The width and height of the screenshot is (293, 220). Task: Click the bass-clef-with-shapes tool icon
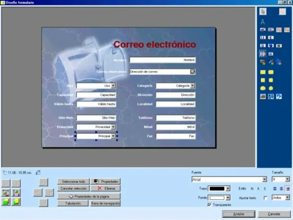pyautogui.click(x=279, y=62)
